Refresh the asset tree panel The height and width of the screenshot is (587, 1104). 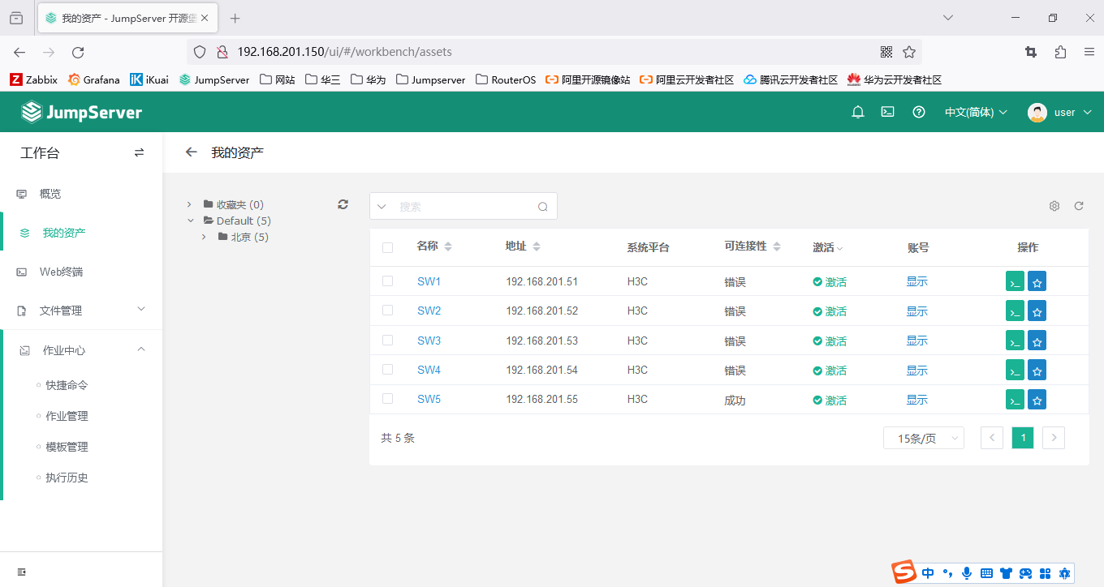(343, 204)
